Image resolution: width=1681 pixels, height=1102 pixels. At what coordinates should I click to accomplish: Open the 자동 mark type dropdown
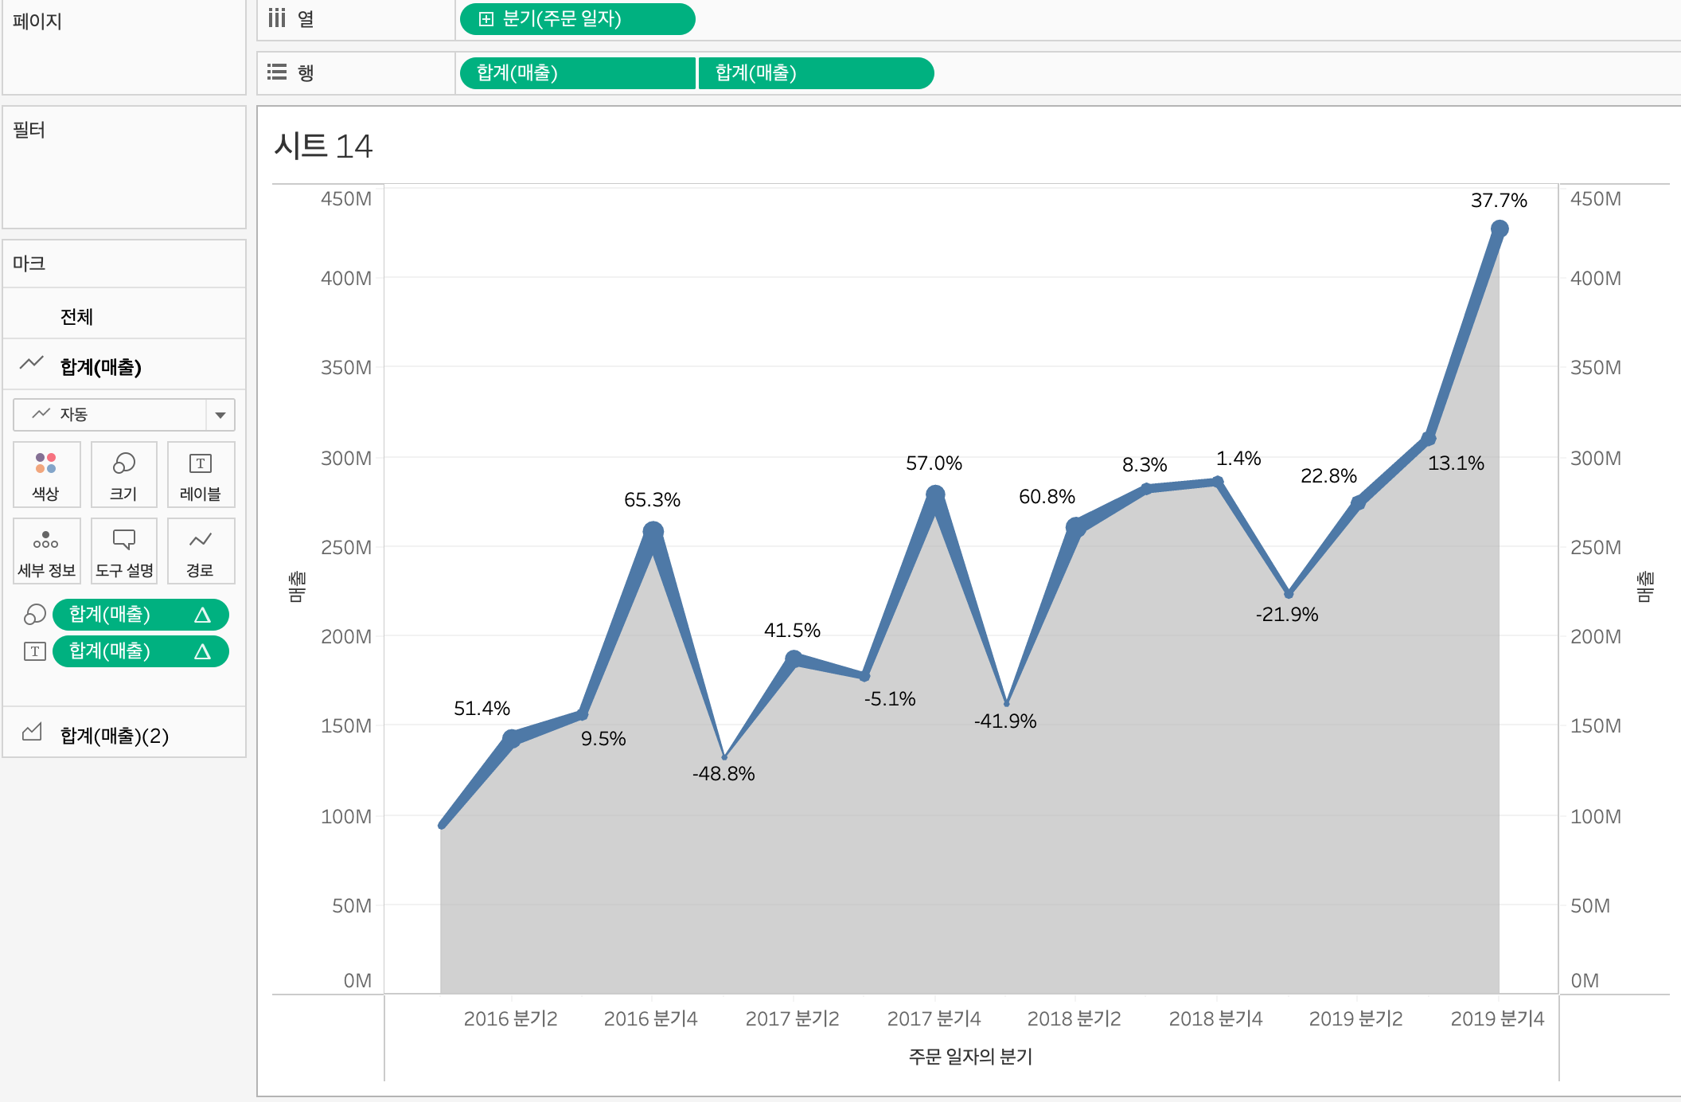tap(220, 415)
